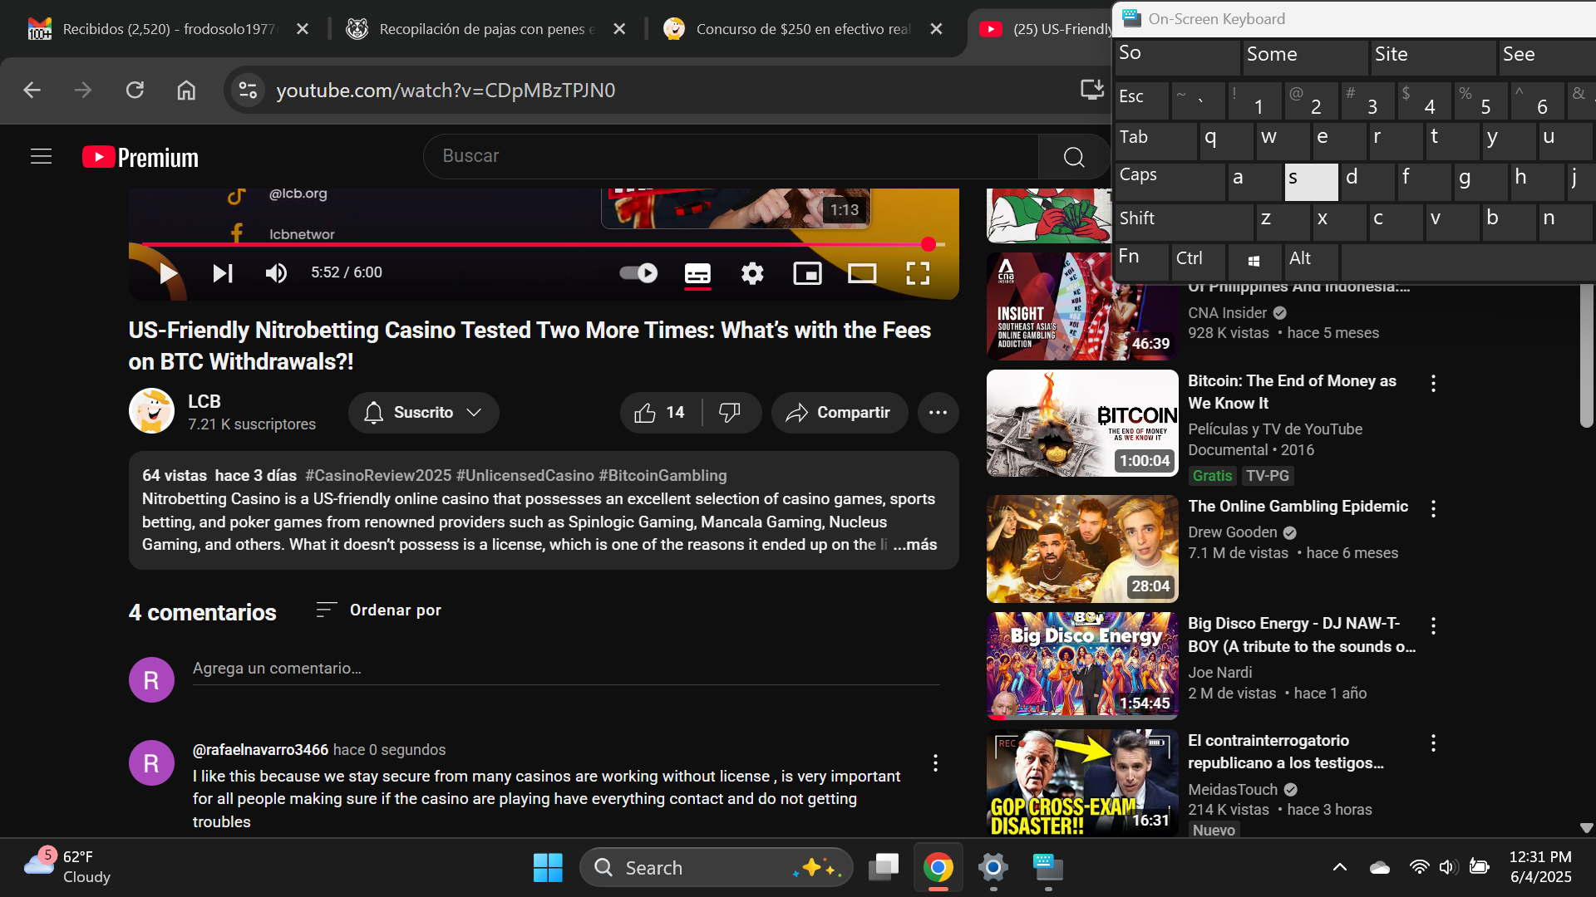
Task: Switch to Recopilación de pajas tab
Action: pos(485,29)
